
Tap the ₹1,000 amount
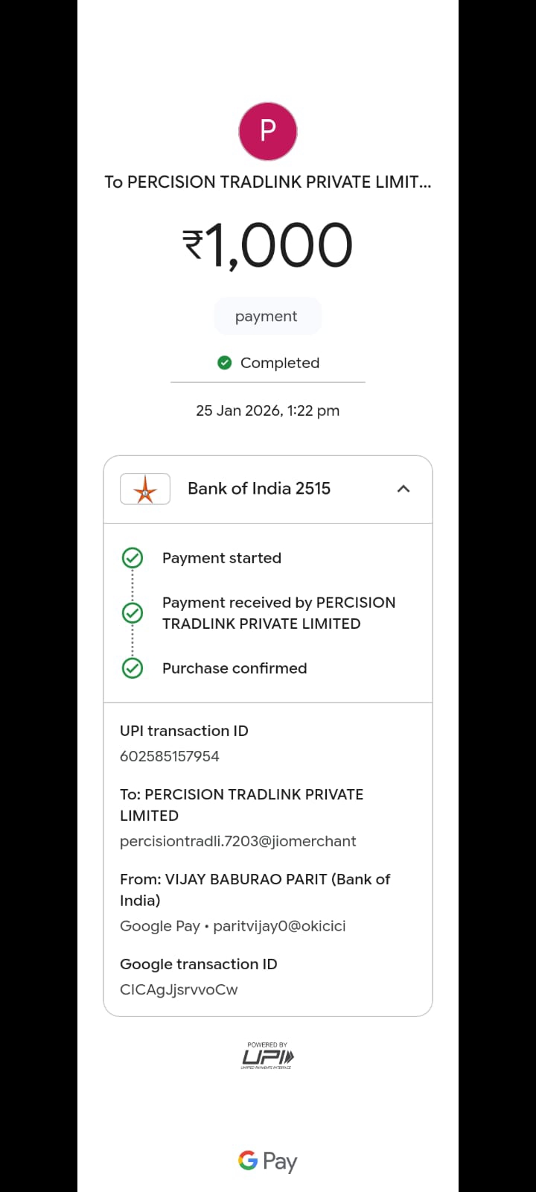coord(268,246)
